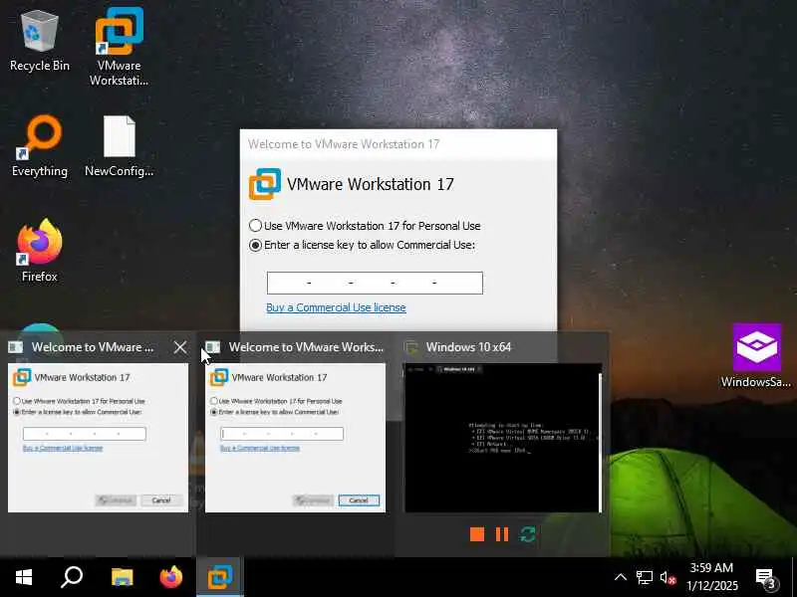Screen dimensions: 797x597
Task: Stop the VM with orange square button
Action: click(477, 534)
